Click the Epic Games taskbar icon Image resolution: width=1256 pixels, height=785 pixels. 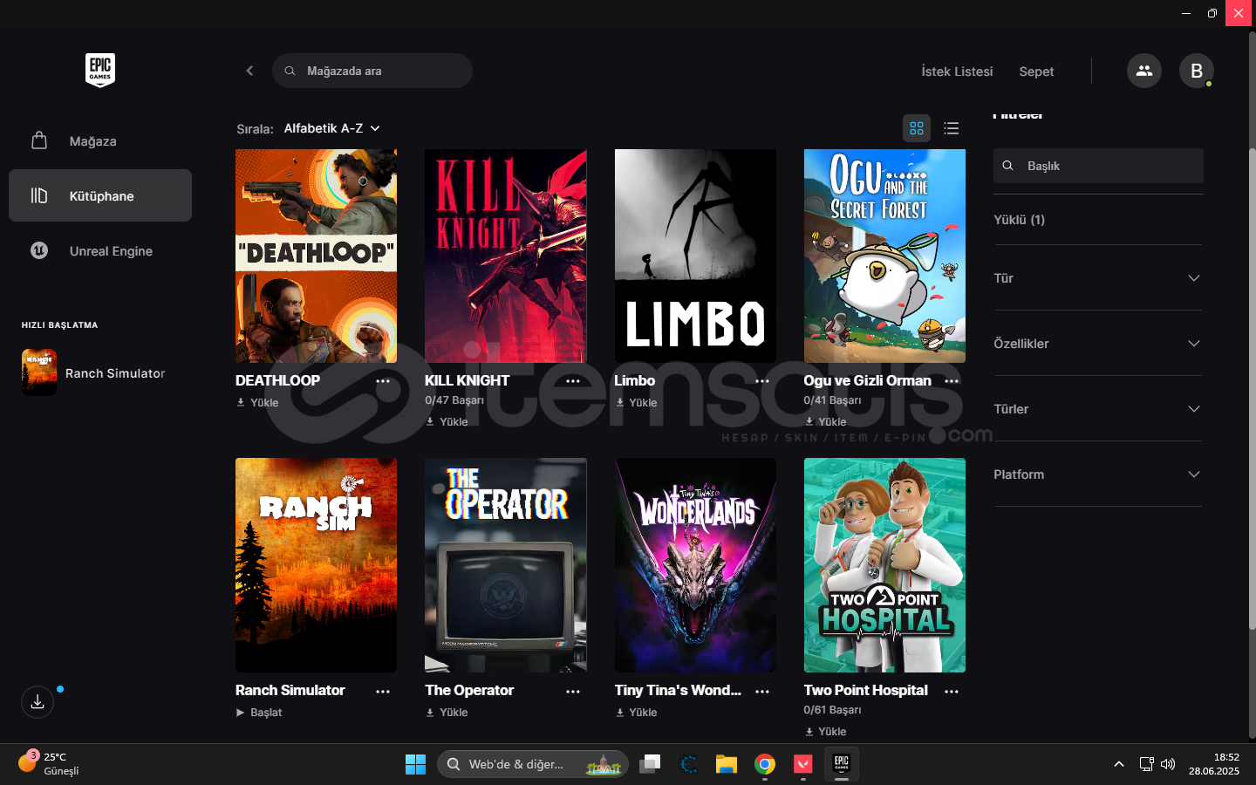click(x=841, y=764)
